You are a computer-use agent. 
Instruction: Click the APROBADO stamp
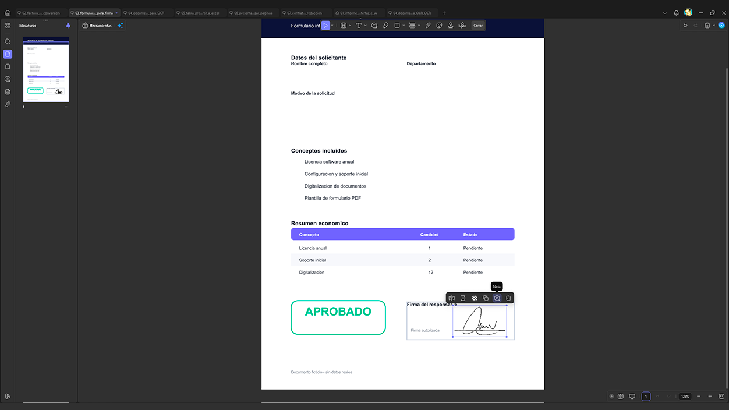tap(338, 317)
